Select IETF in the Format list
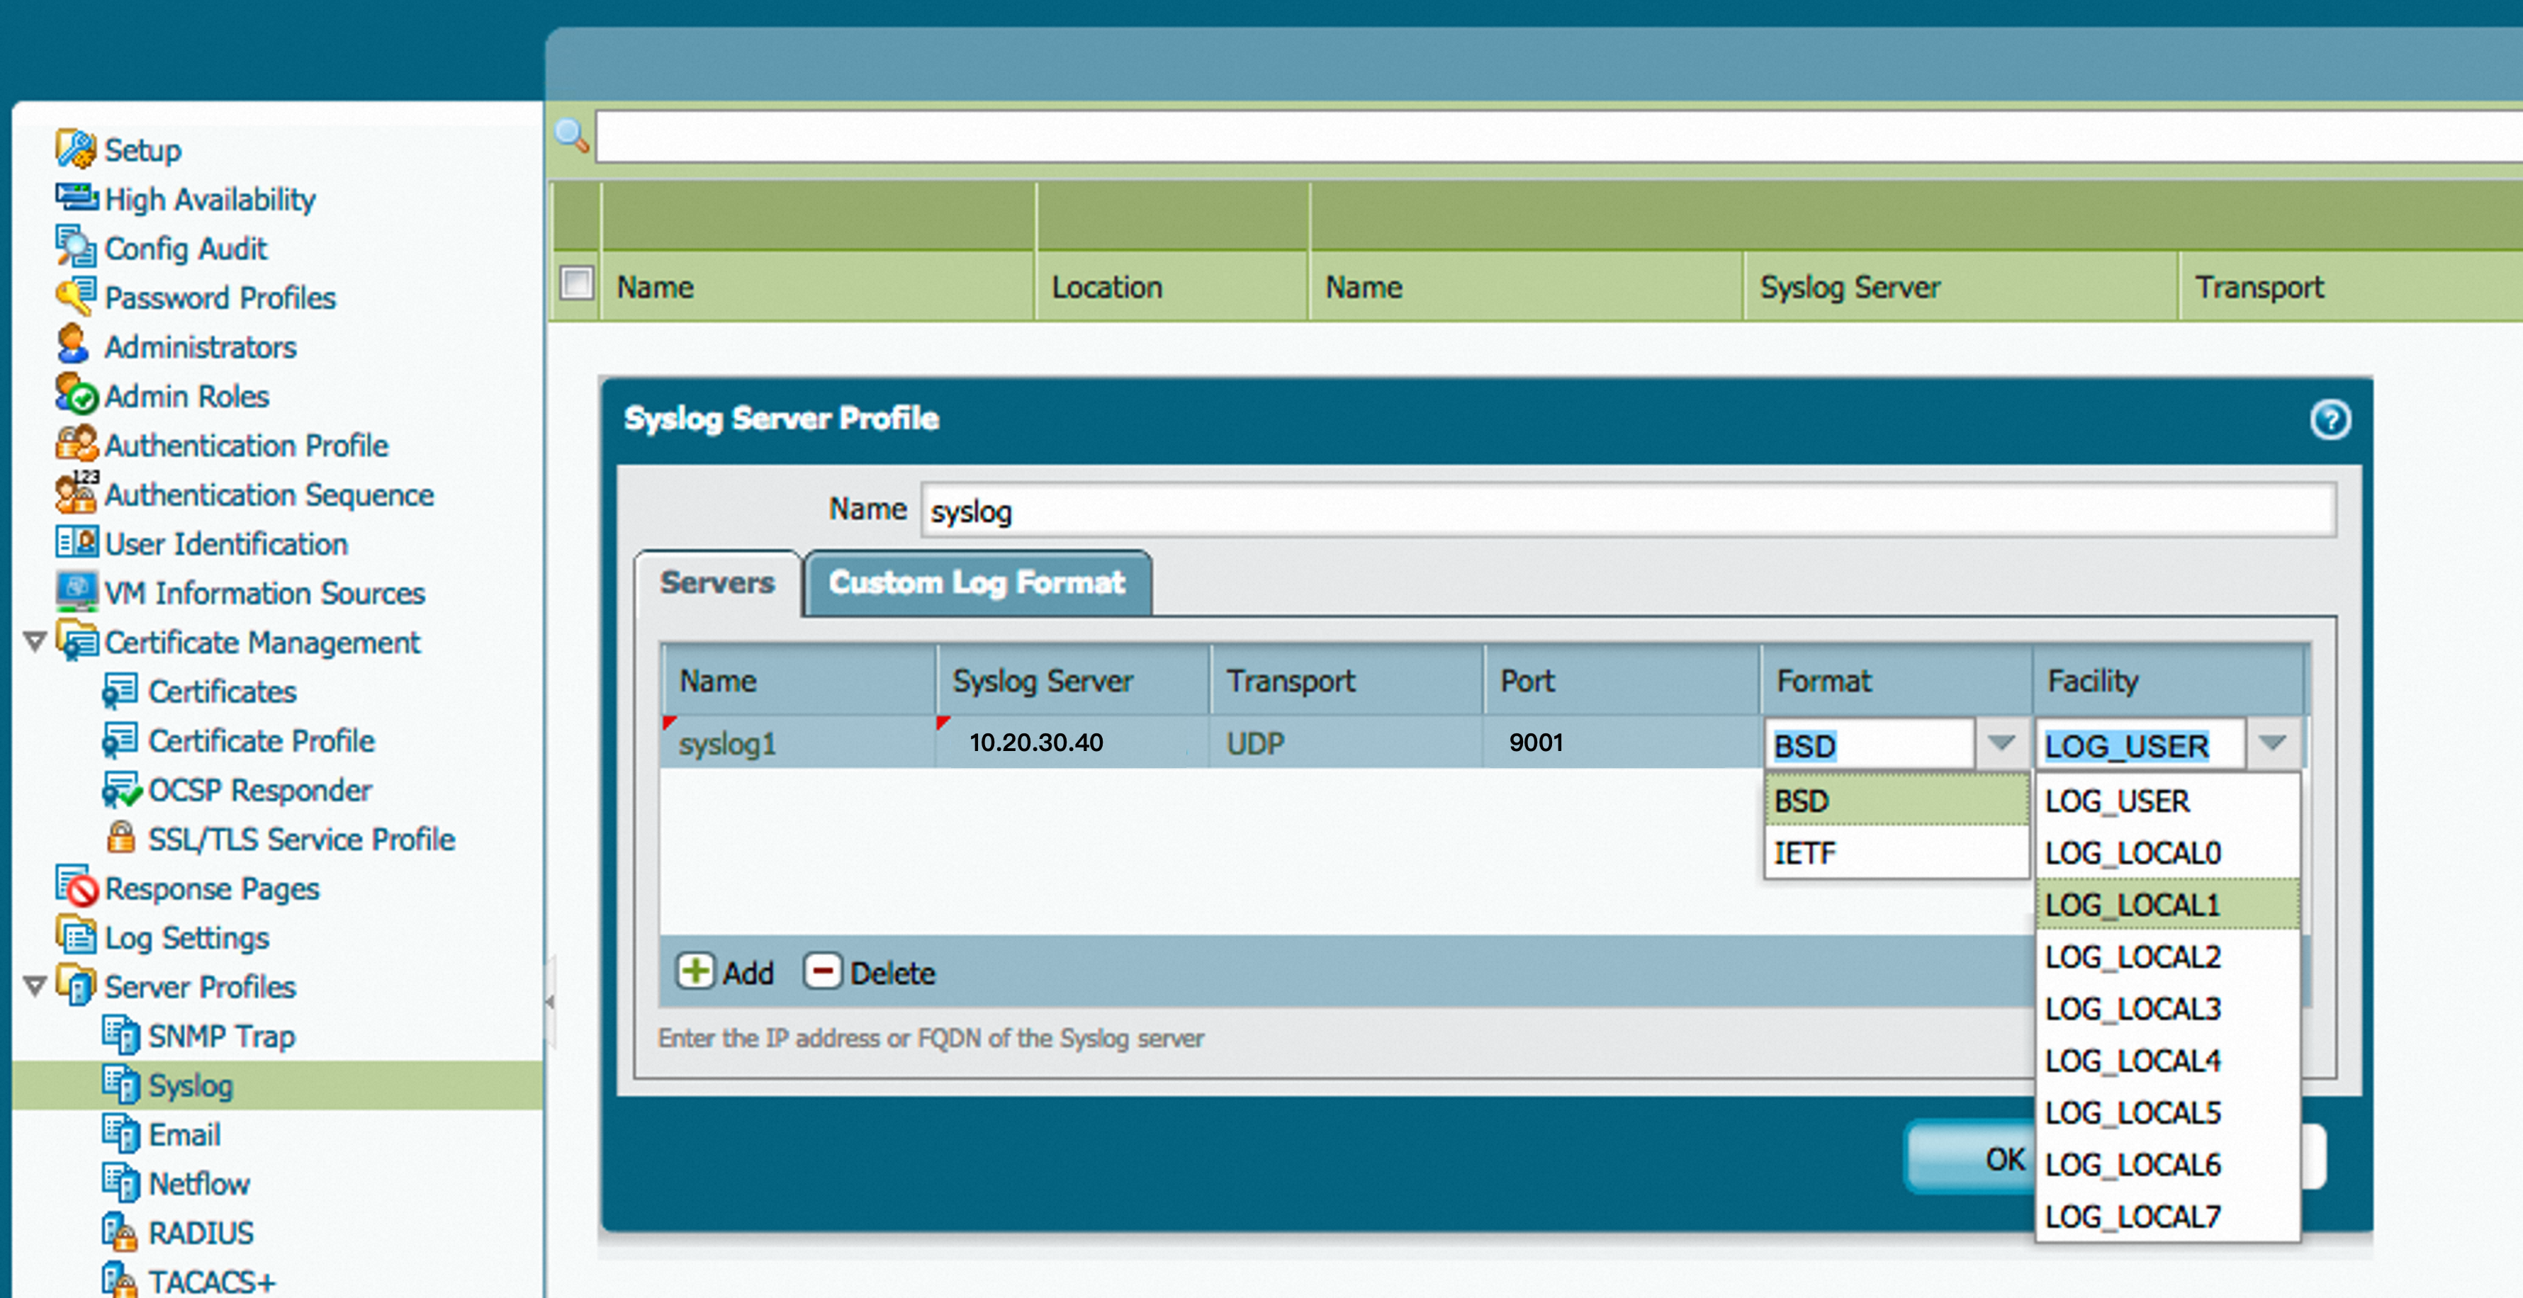Image resolution: width=2523 pixels, height=1298 pixels. tap(1897, 852)
